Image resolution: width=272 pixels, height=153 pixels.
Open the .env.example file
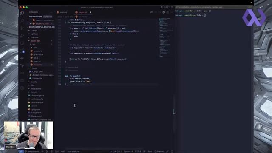[37, 102]
